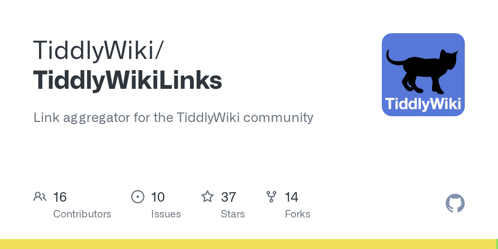The image size is (498, 249).
Task: Open the Contributors label
Action: [x=82, y=214]
